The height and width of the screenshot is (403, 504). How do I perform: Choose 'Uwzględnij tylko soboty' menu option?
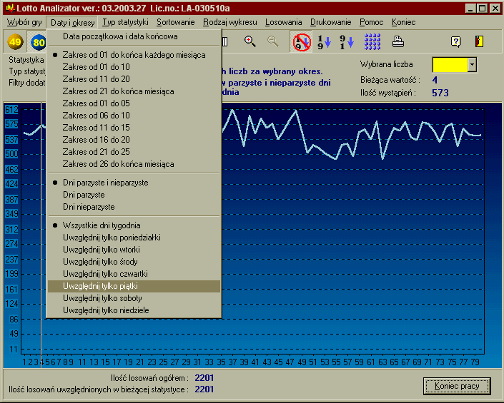pyautogui.click(x=134, y=298)
